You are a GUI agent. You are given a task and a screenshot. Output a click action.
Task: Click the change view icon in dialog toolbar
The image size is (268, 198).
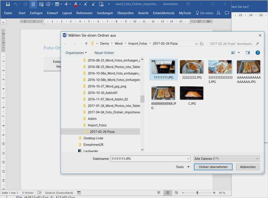pyautogui.click(x=233, y=53)
